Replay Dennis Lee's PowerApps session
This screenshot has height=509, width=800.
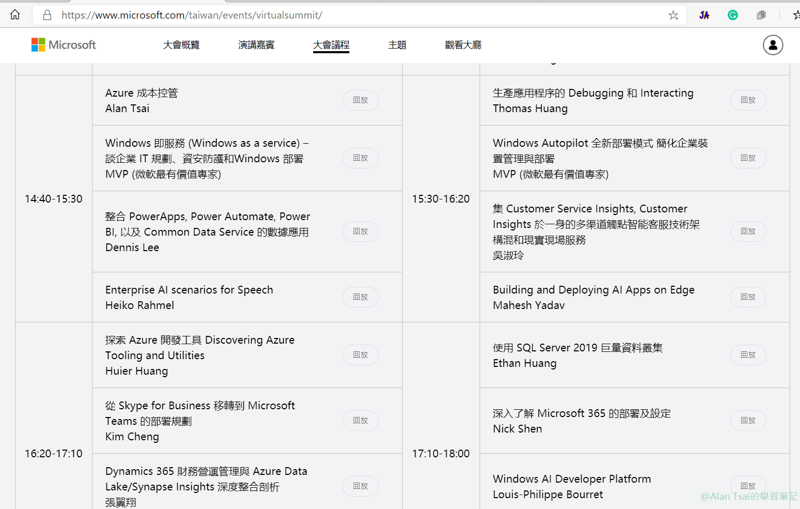pyautogui.click(x=361, y=232)
